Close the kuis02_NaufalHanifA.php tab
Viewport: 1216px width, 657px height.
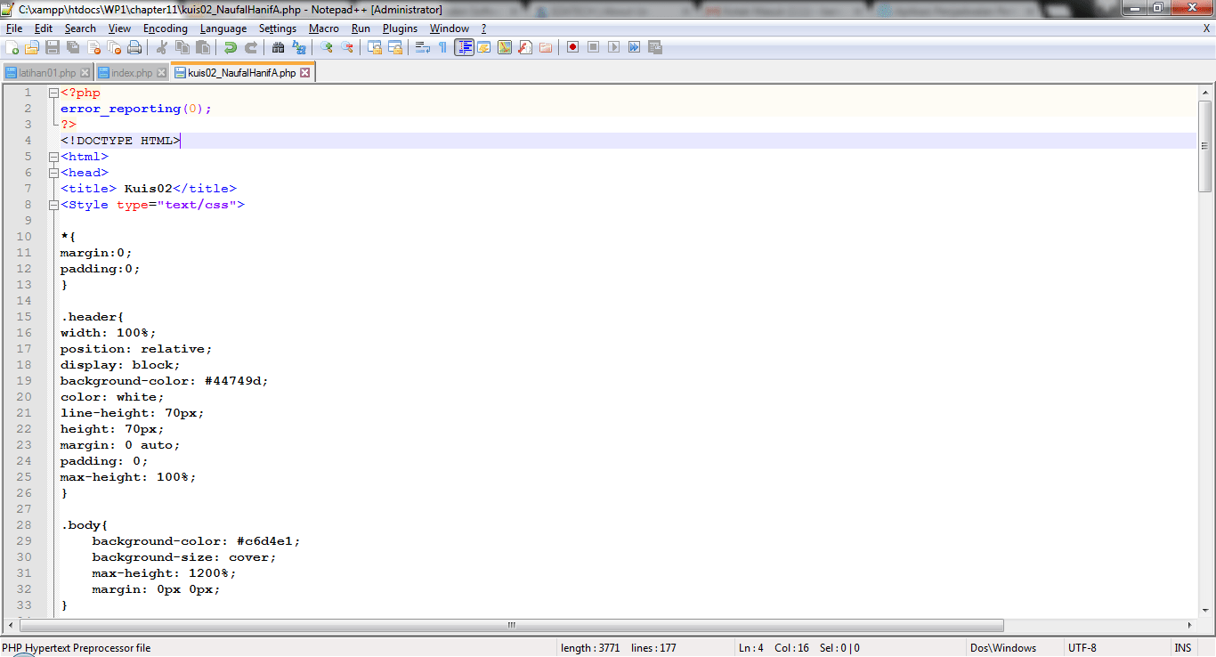[304, 73]
